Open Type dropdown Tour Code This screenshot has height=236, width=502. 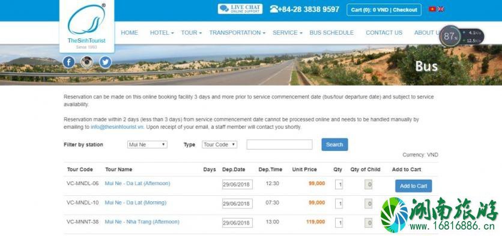pyautogui.click(x=220, y=144)
